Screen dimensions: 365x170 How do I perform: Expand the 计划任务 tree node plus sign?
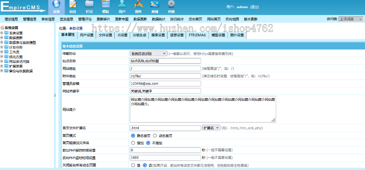click(x=2, y=47)
